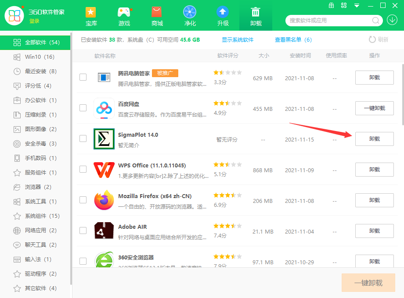This screenshot has width=404, height=298.
Task: Sort by 使用频率 column header
Action: coord(336,56)
